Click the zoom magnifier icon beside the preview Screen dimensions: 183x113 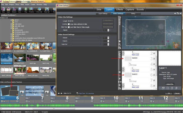pyautogui.click(x=120, y=45)
